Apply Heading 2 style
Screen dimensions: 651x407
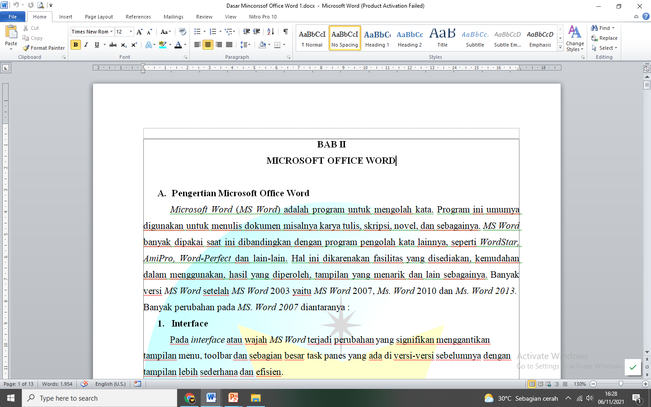410,38
